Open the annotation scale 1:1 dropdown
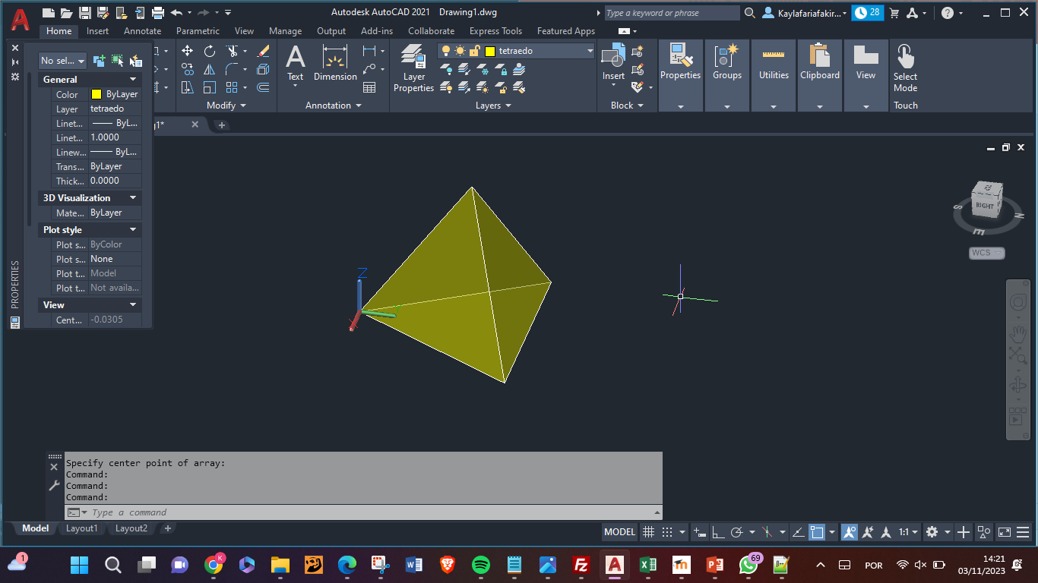The width and height of the screenshot is (1038, 583). tap(908, 532)
